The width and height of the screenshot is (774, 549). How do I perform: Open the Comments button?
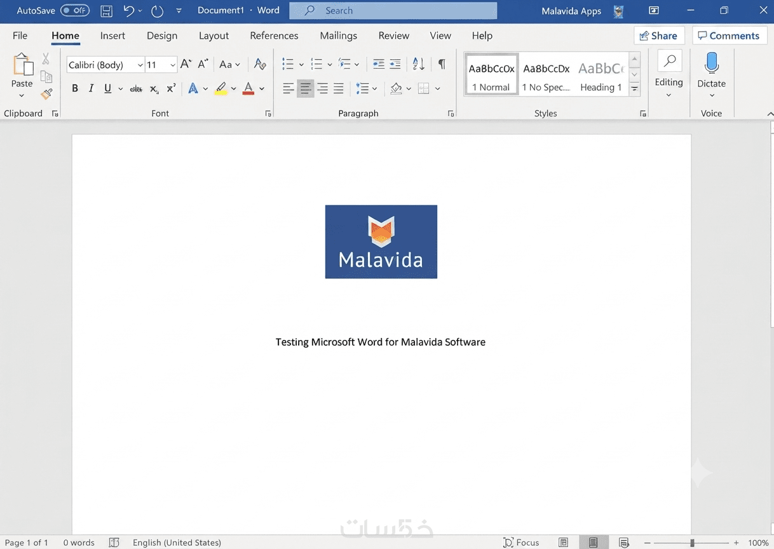click(729, 36)
